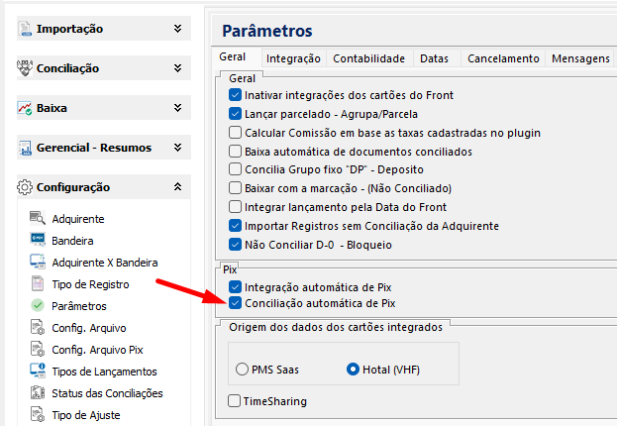The image size is (617, 426).
Task: Click the Bandeira card icon
Action: coord(38,241)
